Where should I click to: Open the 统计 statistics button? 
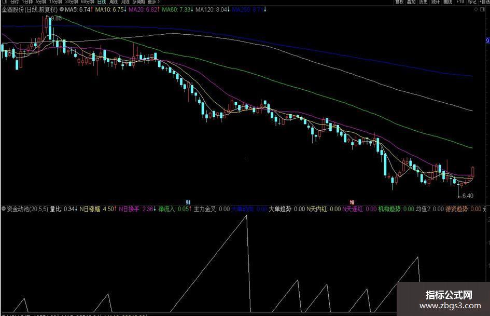(436, 2)
